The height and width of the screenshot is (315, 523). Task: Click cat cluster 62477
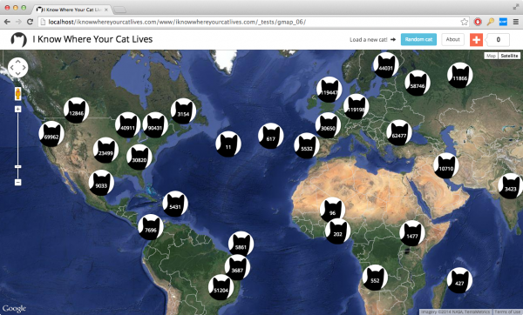(399, 132)
